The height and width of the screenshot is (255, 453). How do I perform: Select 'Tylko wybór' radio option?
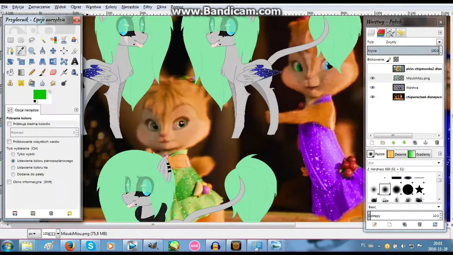(x=13, y=154)
